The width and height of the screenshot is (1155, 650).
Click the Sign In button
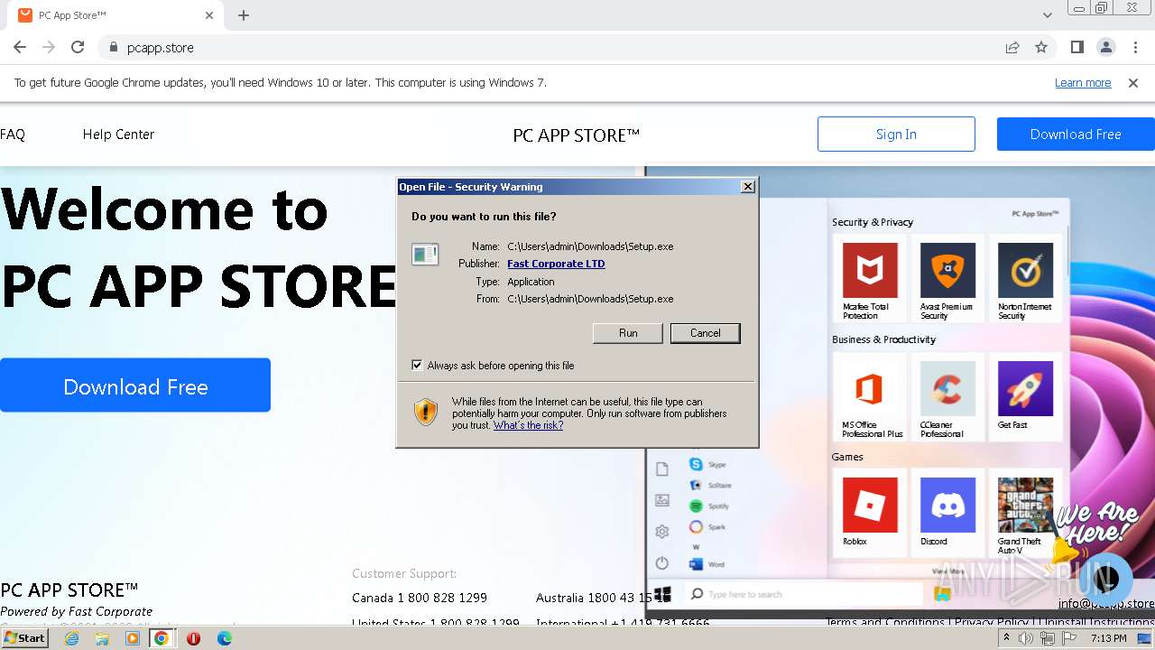point(896,134)
